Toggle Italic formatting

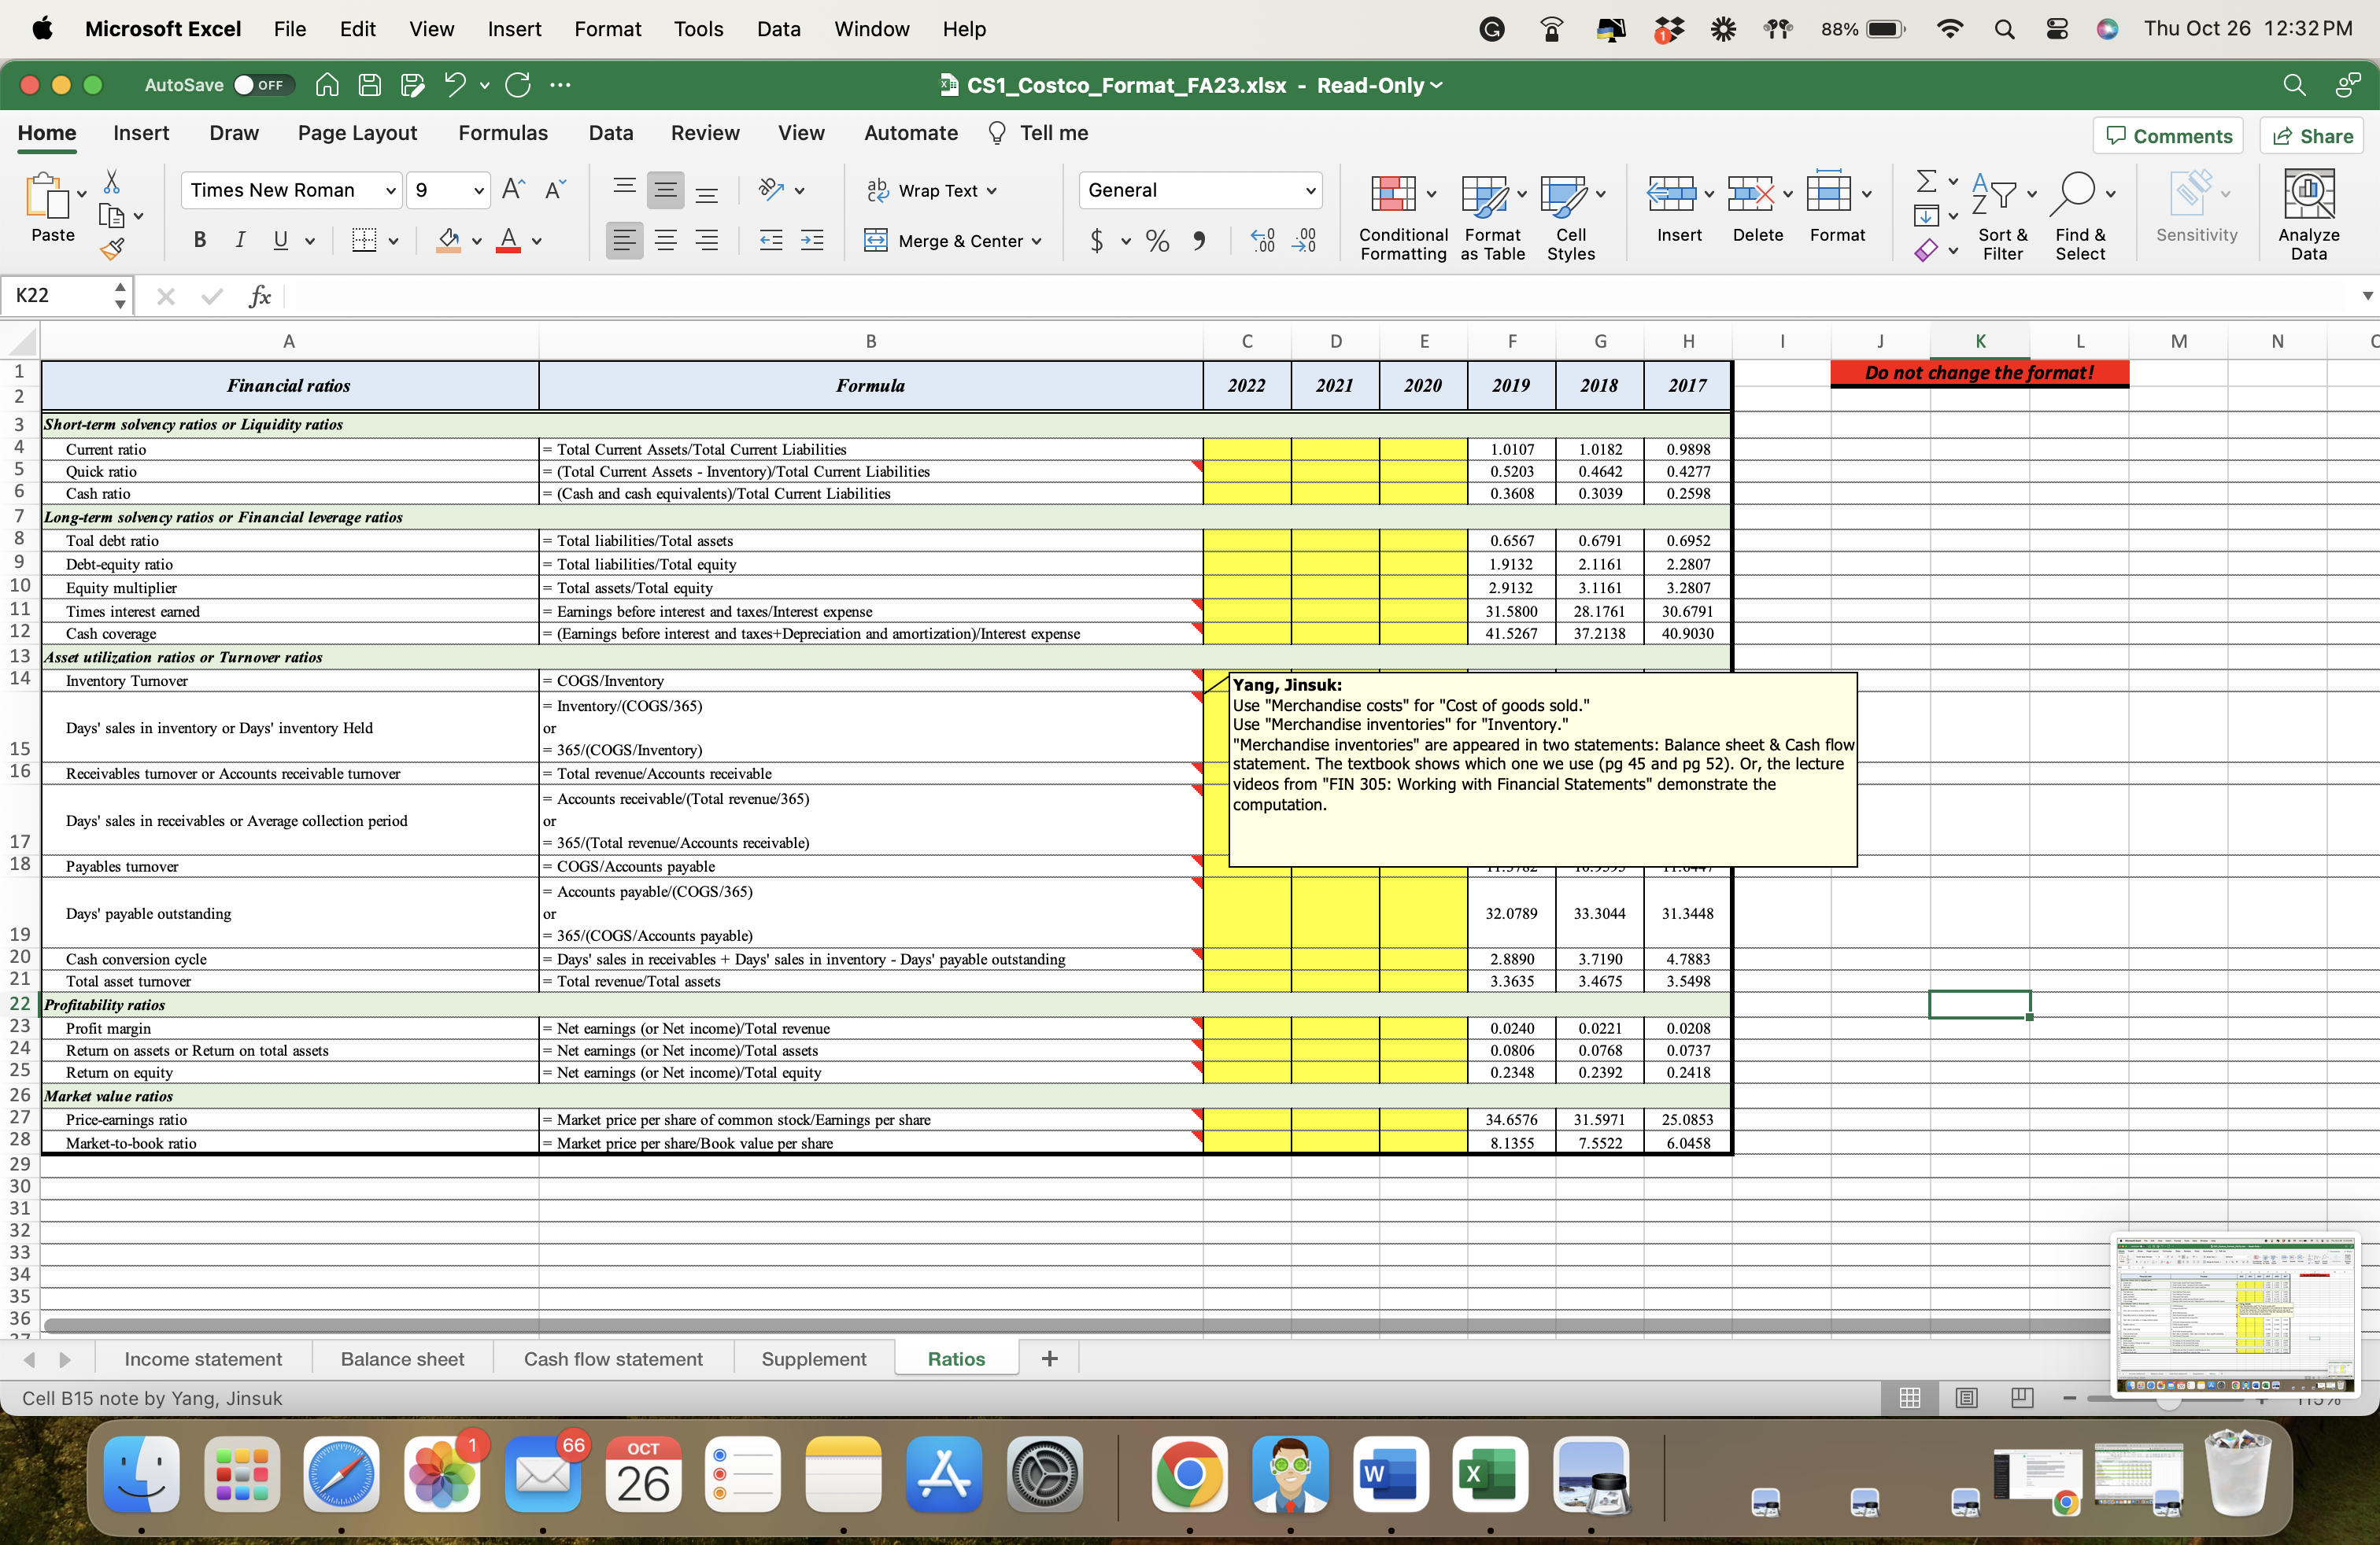pyautogui.click(x=239, y=240)
